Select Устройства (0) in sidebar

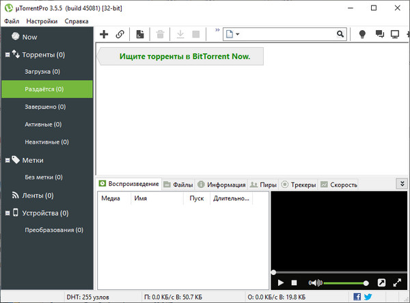coord(45,213)
